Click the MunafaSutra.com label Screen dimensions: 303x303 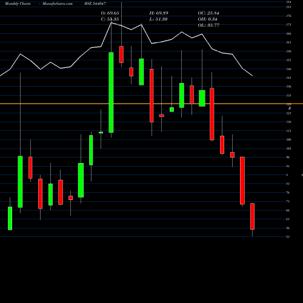[x=58, y=4]
